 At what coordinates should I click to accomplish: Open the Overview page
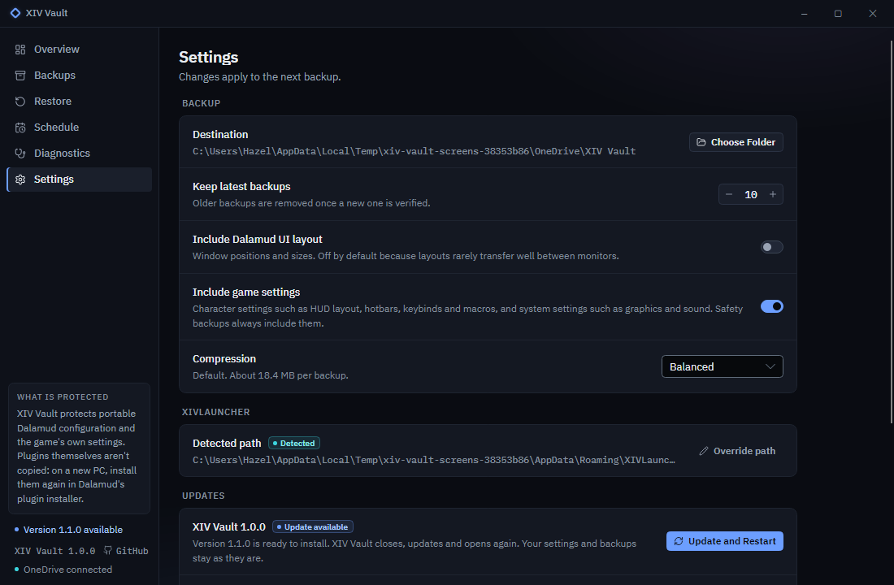pyautogui.click(x=80, y=50)
